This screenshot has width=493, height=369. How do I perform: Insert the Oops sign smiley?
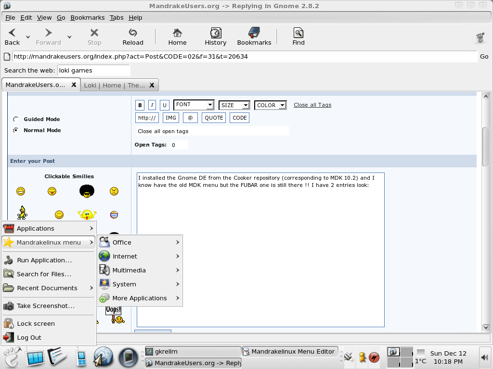(115, 315)
